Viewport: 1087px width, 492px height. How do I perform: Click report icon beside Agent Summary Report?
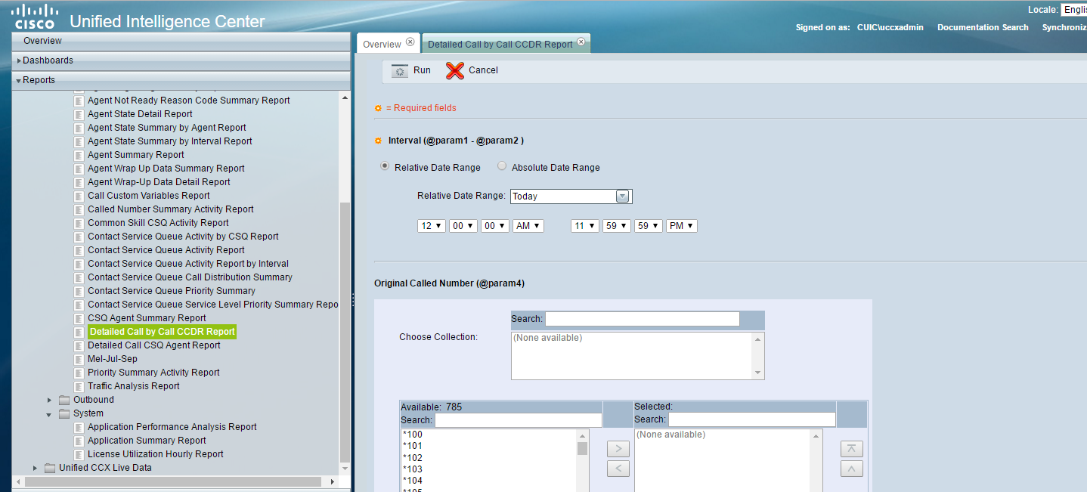pos(79,155)
